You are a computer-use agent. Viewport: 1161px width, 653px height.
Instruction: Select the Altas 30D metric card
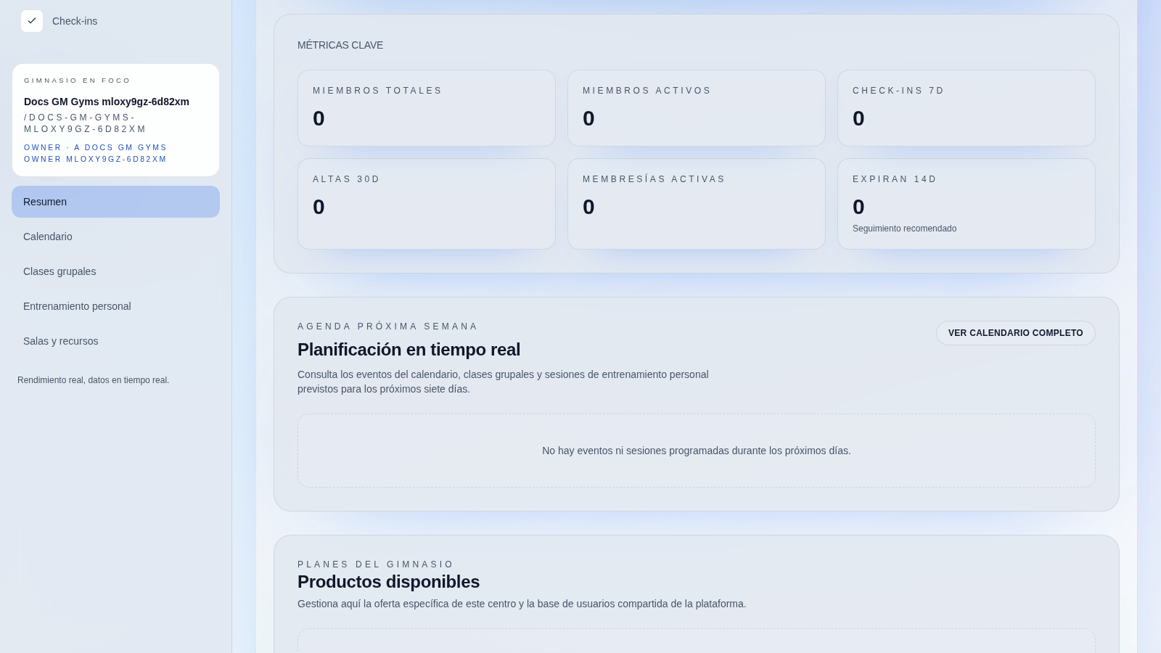click(426, 204)
